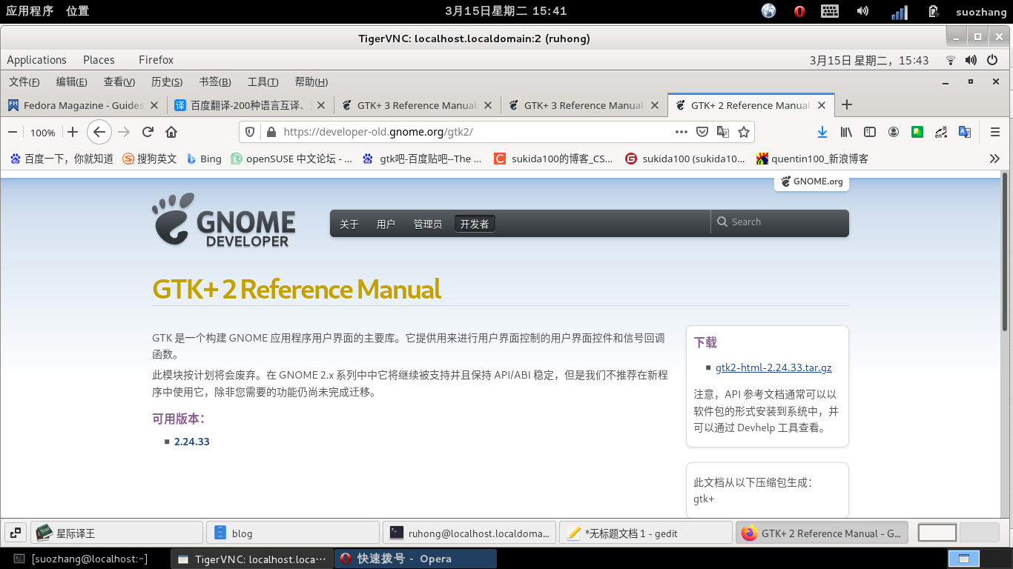The width and height of the screenshot is (1013, 569).
Task: Open the 百度一下，你就知道 bookmark
Action: (62, 159)
